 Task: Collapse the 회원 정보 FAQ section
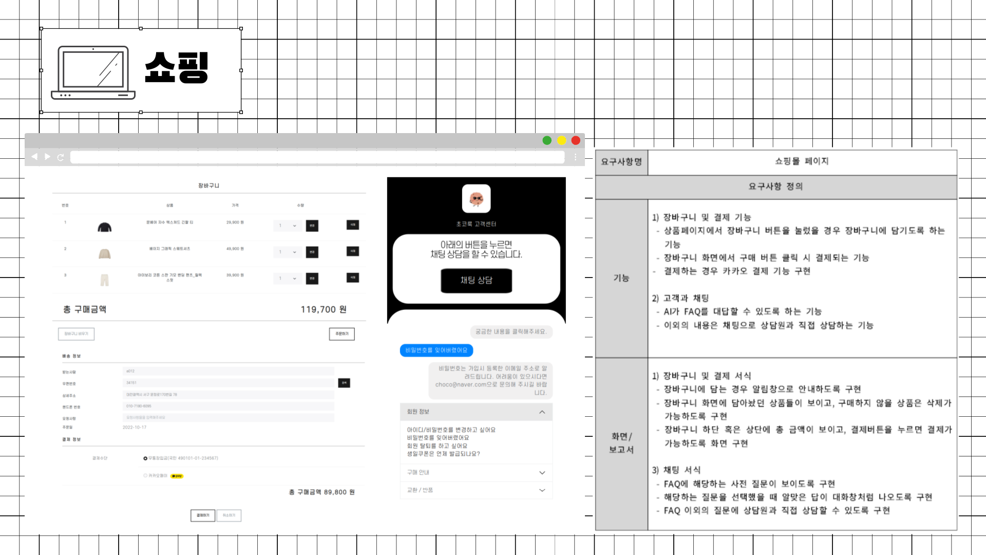pos(542,412)
